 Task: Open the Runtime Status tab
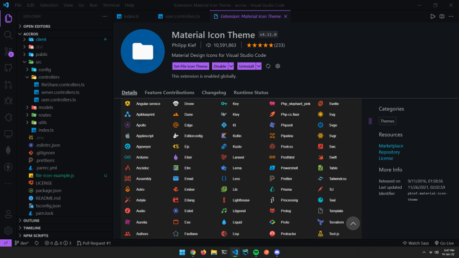click(x=251, y=92)
